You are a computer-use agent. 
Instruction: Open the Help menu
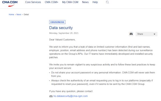click(95, 2)
